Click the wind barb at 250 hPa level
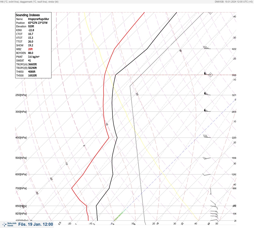The height and width of the screenshot is (228, 254). point(207,93)
